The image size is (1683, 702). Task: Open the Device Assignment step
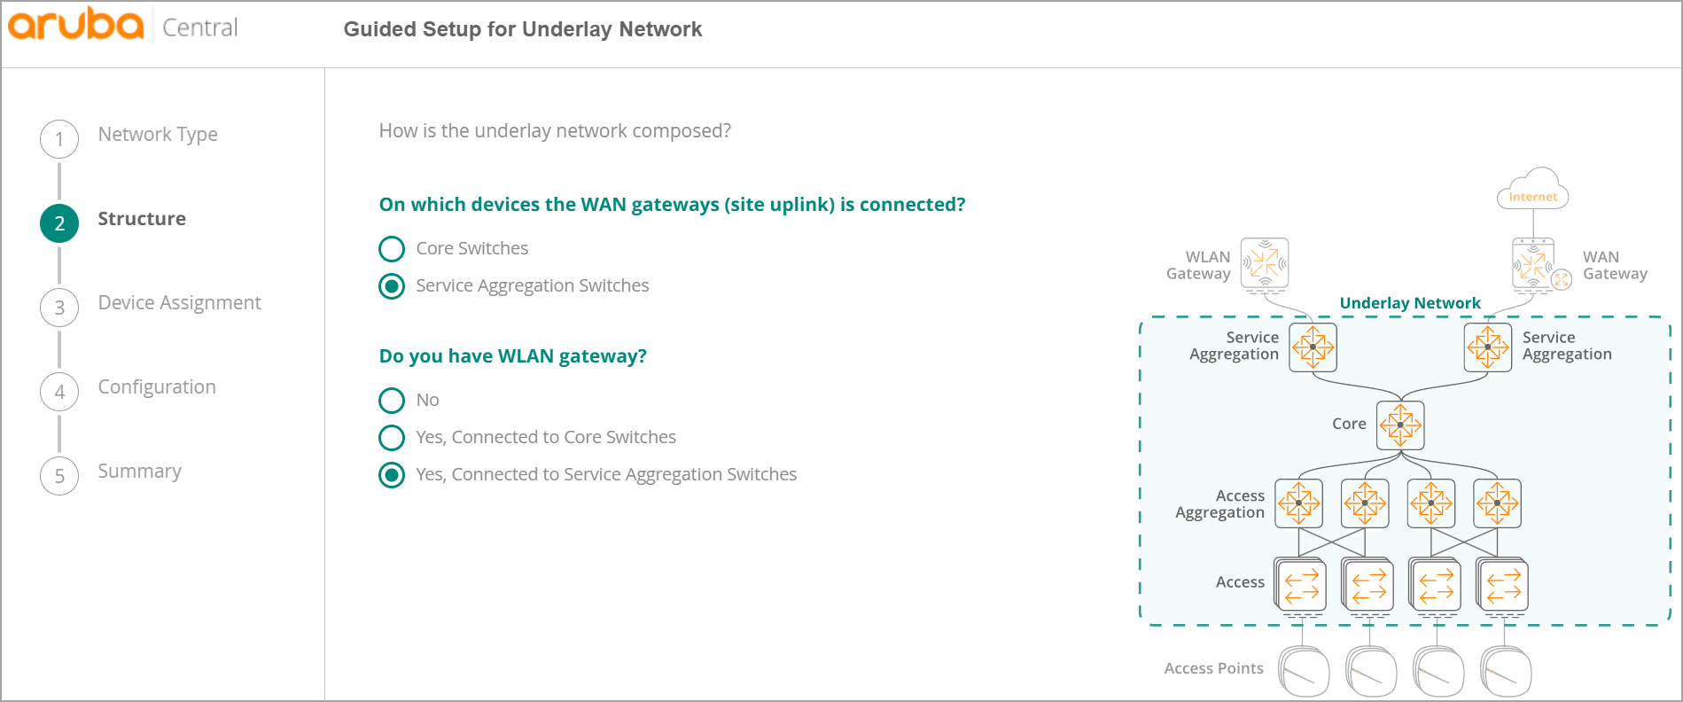180,303
